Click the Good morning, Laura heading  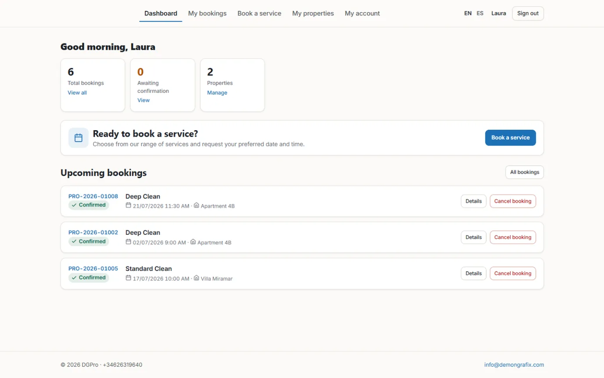pos(108,47)
